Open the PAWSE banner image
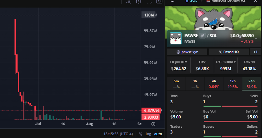This screenshot has width=262, height=138. (x=213, y=18)
